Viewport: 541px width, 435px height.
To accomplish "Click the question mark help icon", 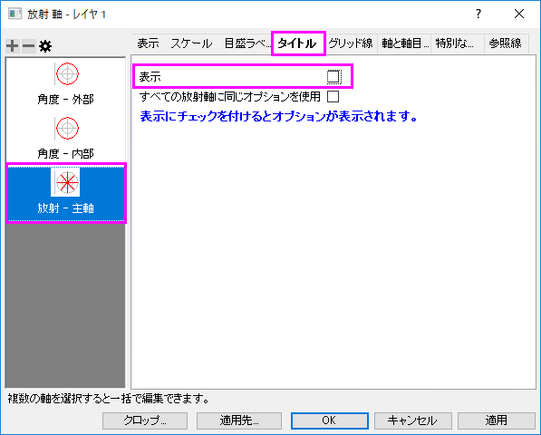I will (x=478, y=14).
